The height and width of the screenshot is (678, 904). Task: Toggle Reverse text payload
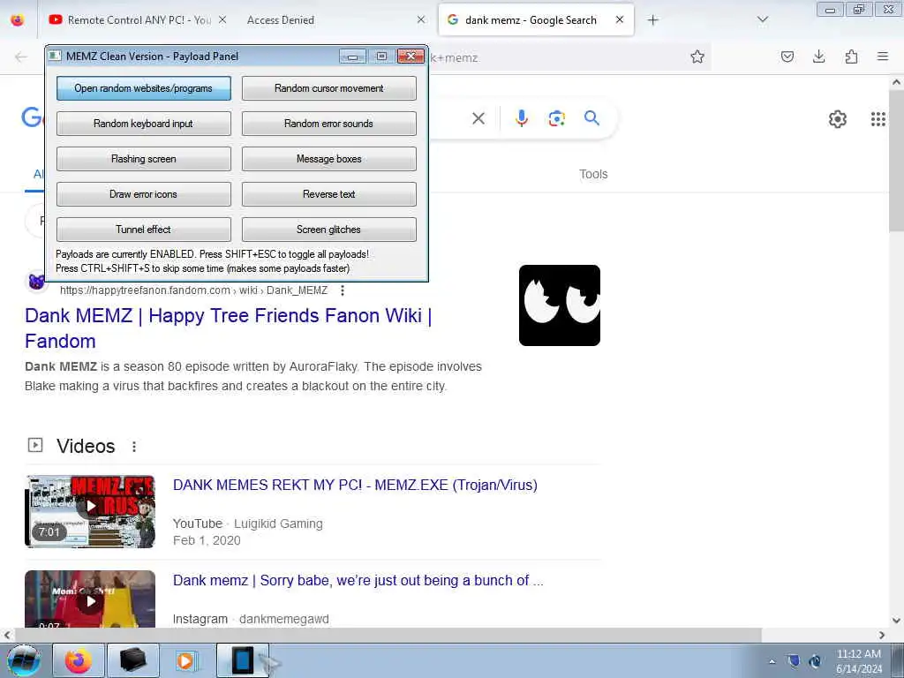click(x=328, y=194)
